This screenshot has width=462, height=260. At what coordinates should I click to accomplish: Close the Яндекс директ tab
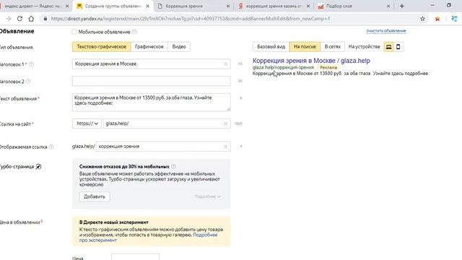coord(67,6)
